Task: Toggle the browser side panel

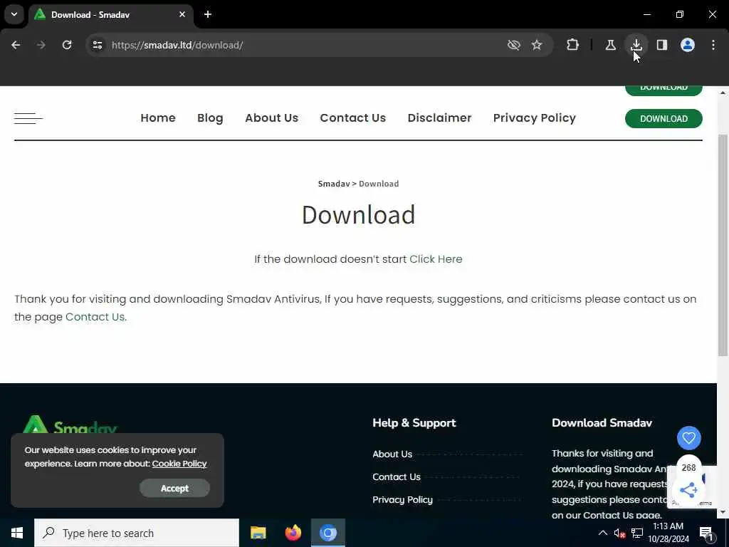Action: 661,45
